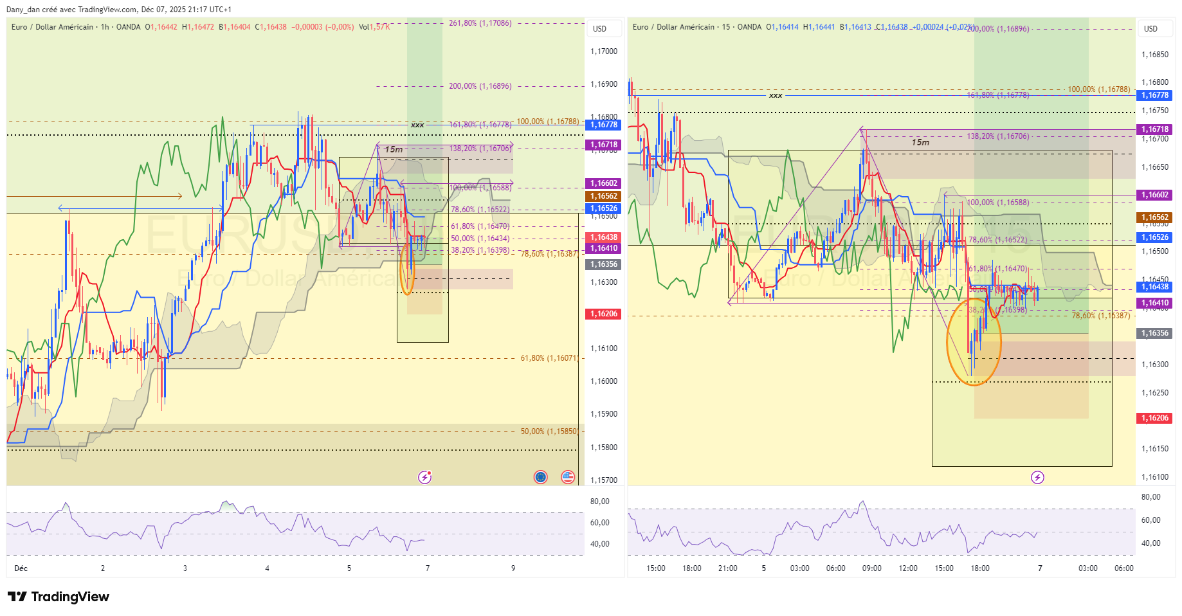Click the blue 1,16526 price label on the 1h chart
This screenshot has height=616, width=1182.
(604, 208)
